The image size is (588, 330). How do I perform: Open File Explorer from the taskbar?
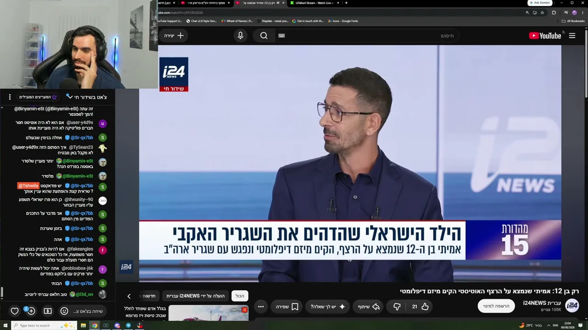(83, 325)
